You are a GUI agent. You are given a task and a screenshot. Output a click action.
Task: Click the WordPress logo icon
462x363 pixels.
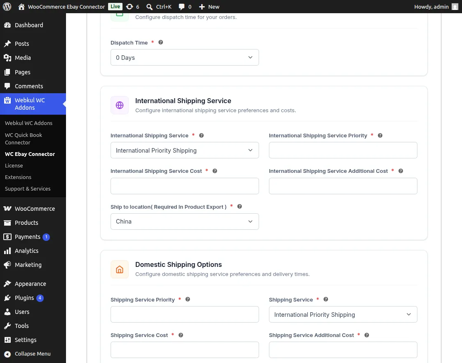(7, 7)
